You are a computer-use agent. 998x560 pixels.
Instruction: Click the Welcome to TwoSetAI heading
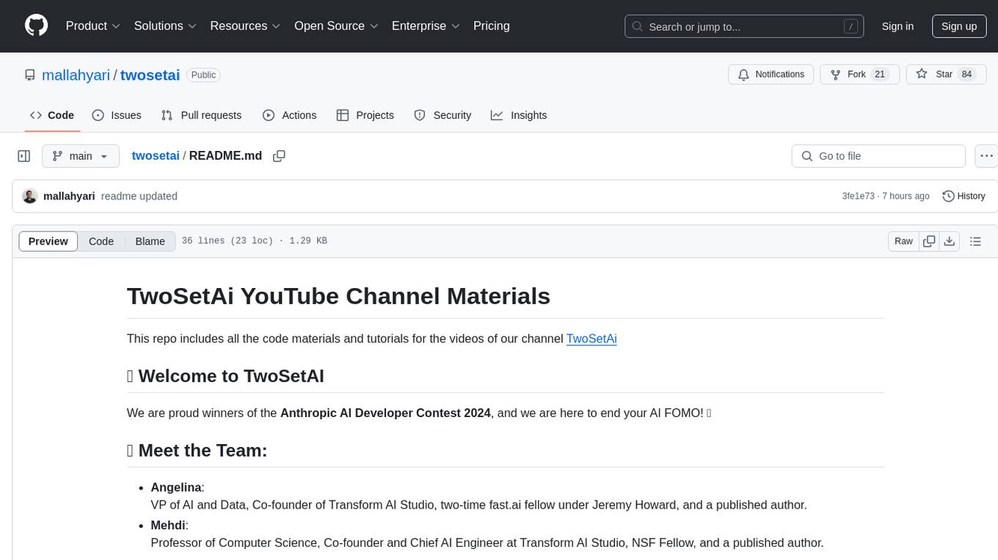[x=225, y=376]
